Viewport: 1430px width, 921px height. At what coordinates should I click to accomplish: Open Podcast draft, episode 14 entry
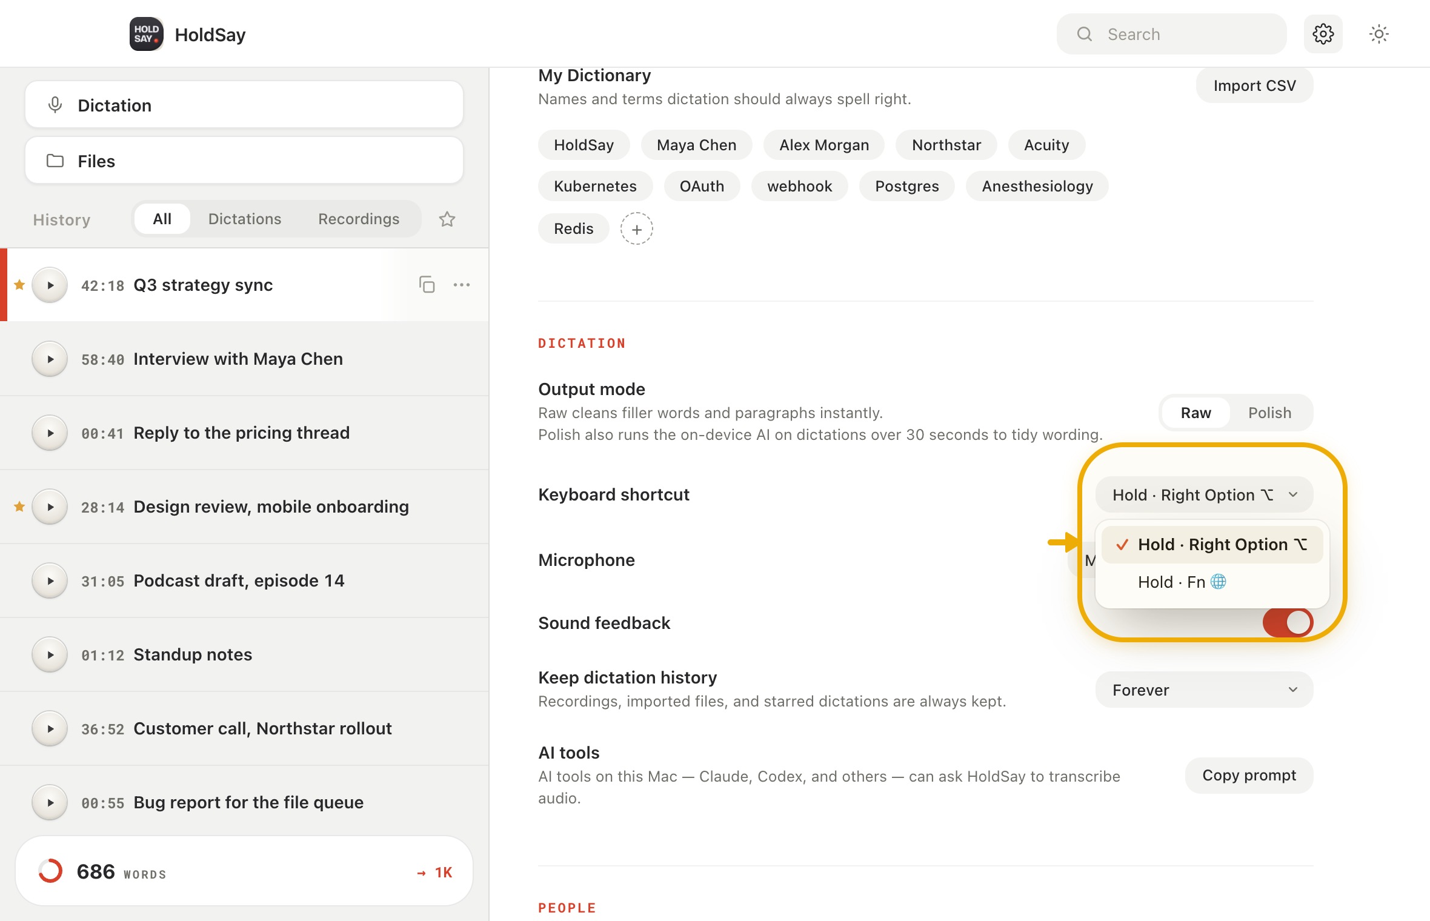[x=244, y=580]
